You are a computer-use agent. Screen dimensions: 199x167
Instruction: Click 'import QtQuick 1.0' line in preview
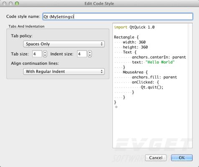click(x=134, y=27)
